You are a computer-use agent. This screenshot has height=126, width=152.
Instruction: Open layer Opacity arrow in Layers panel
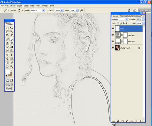(143, 19)
